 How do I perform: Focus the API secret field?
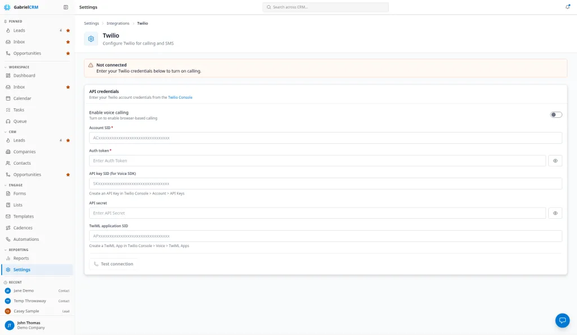[x=317, y=213]
